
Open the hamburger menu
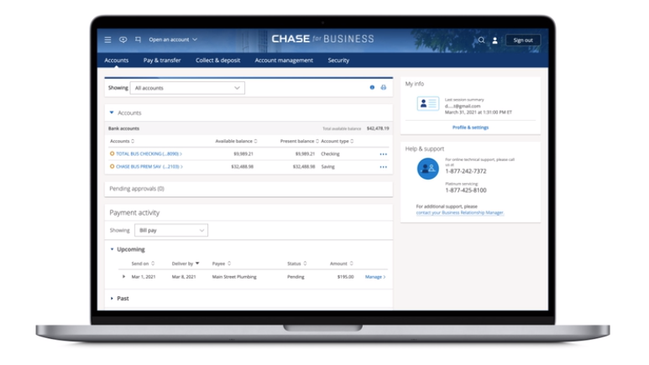[107, 39]
